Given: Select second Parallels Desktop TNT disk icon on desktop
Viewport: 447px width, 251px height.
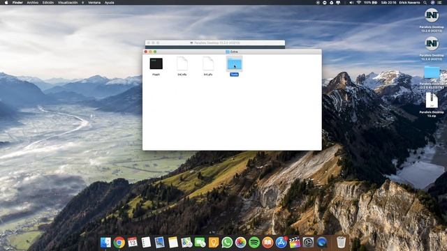Looking at the screenshot, I should point(432,43).
